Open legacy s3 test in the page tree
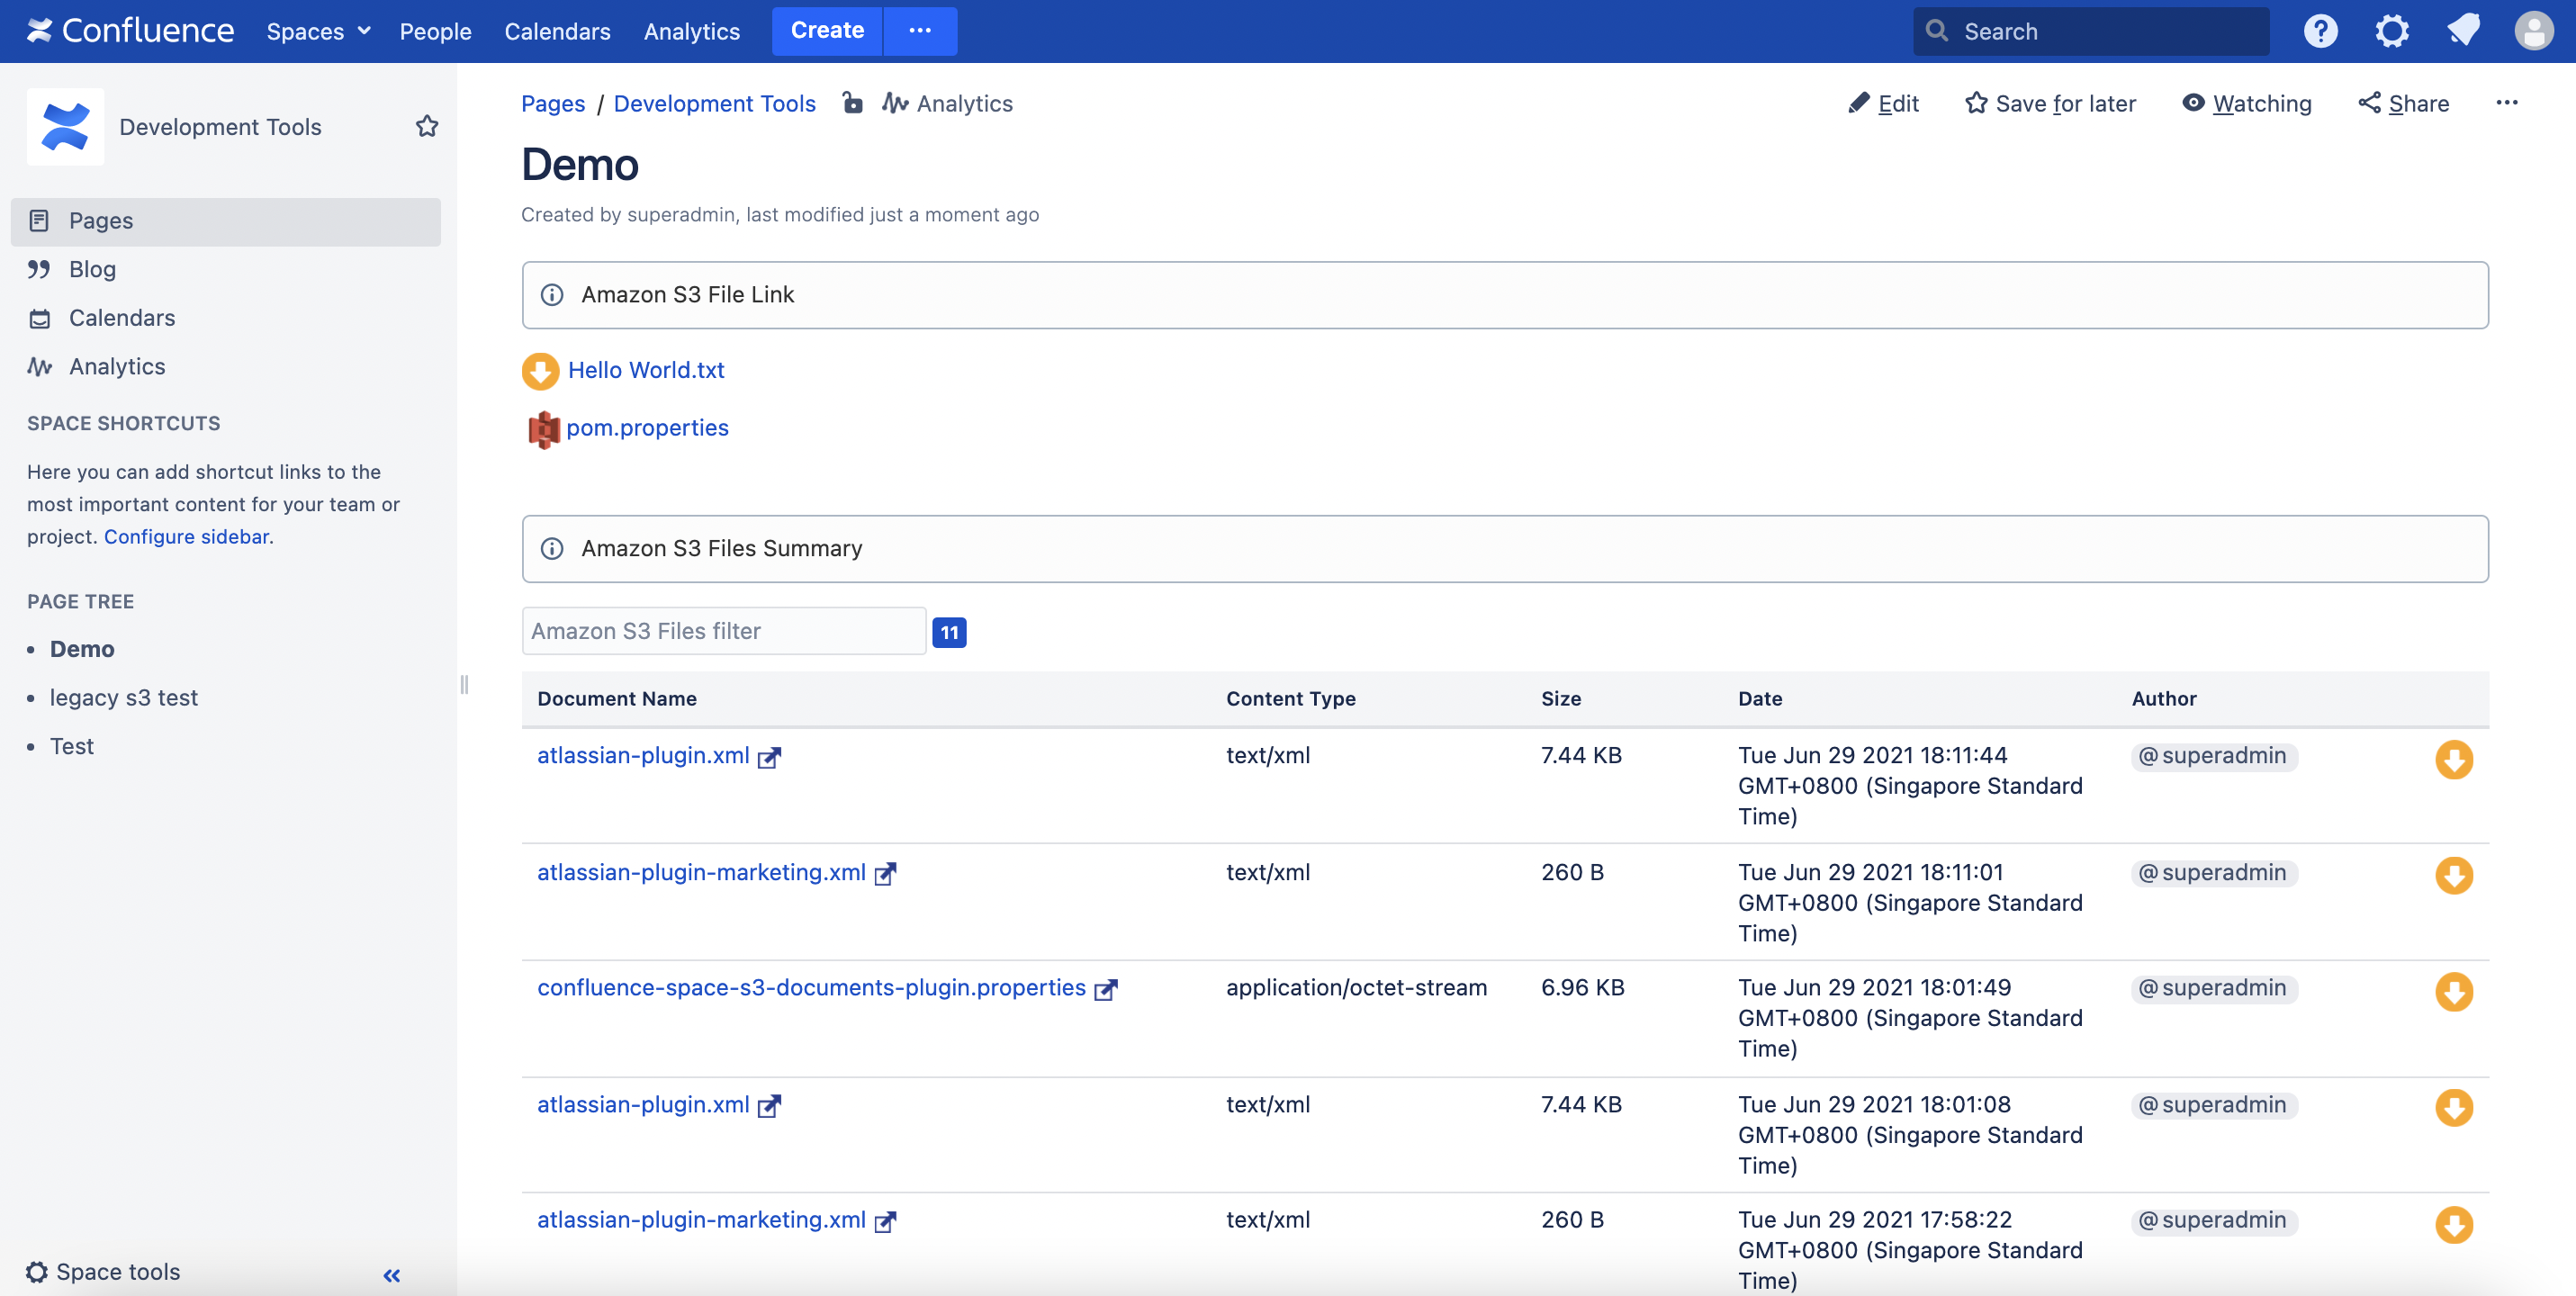This screenshot has width=2576, height=1296. [x=124, y=698]
